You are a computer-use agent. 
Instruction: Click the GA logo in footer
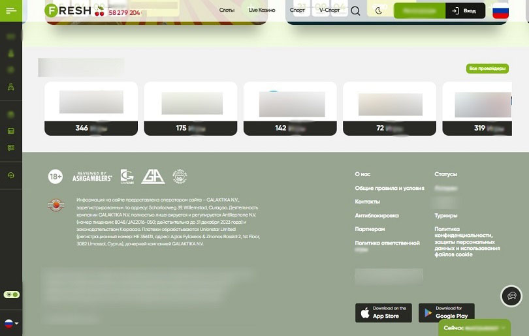tap(153, 176)
